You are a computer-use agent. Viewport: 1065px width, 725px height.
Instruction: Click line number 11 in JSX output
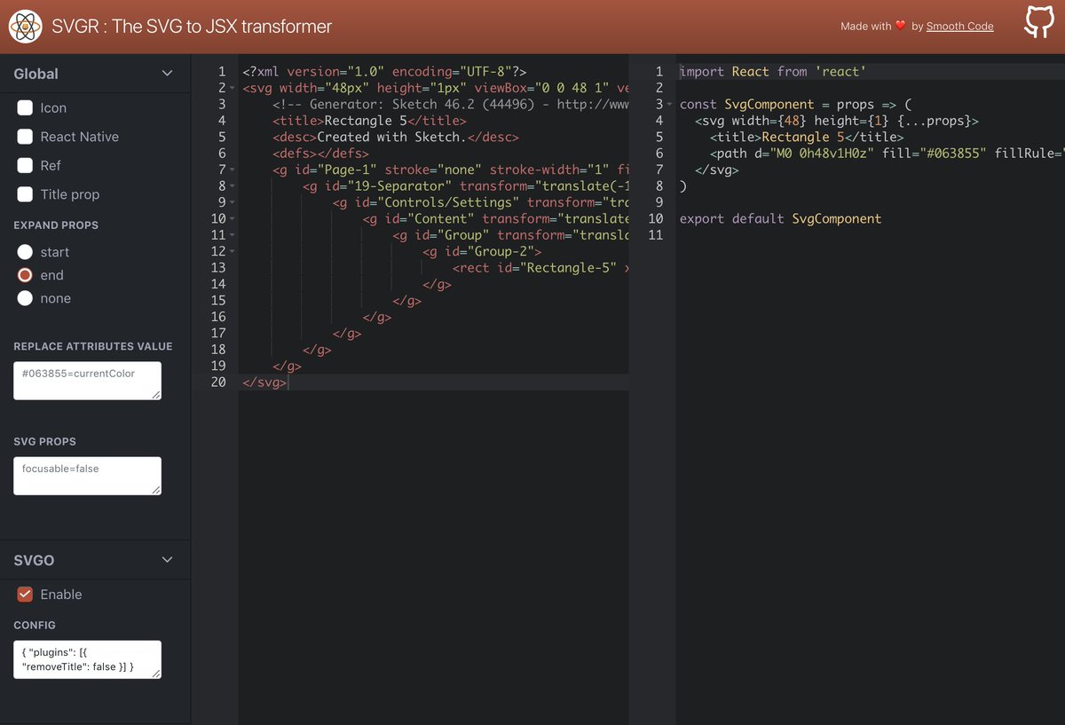click(x=656, y=235)
